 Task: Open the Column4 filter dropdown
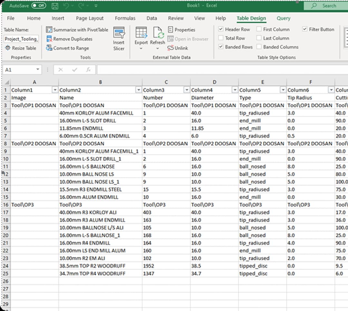[x=235, y=90]
